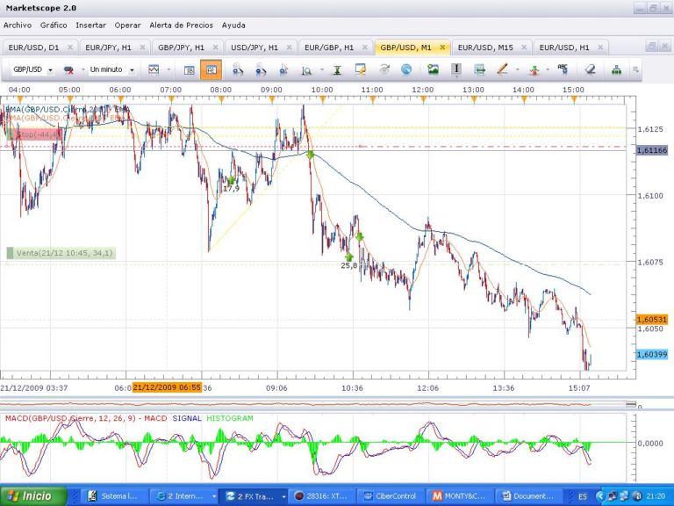The width and height of the screenshot is (674, 506).
Task: Expand the arrow beside the pencil tool
Action: [x=518, y=69]
